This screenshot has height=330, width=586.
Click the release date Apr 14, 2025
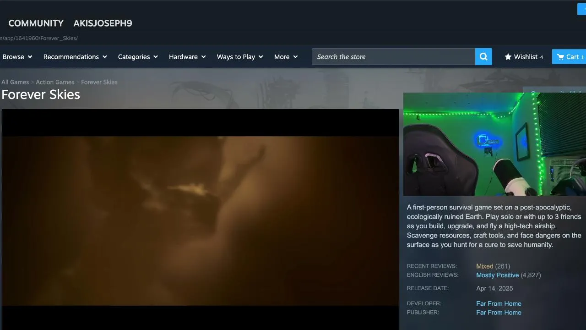pos(494,288)
